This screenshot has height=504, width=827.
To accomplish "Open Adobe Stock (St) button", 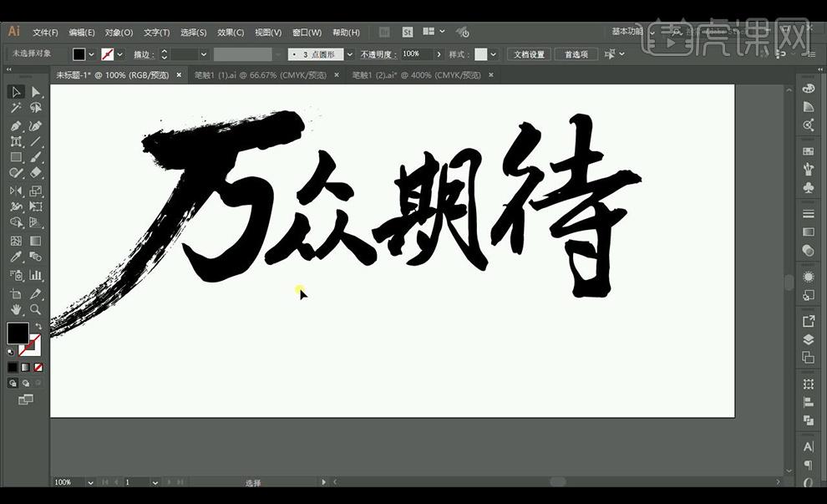I will 407,33.
